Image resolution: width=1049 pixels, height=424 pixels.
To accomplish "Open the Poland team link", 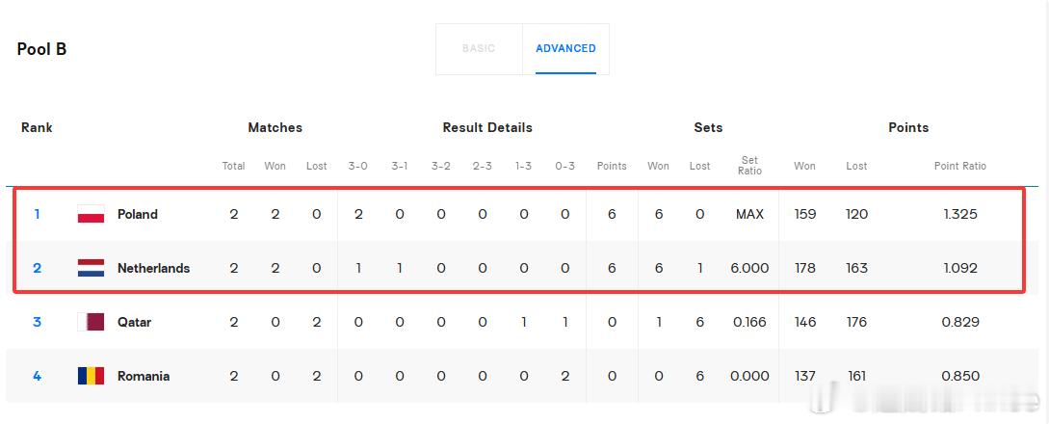I will pos(138,214).
